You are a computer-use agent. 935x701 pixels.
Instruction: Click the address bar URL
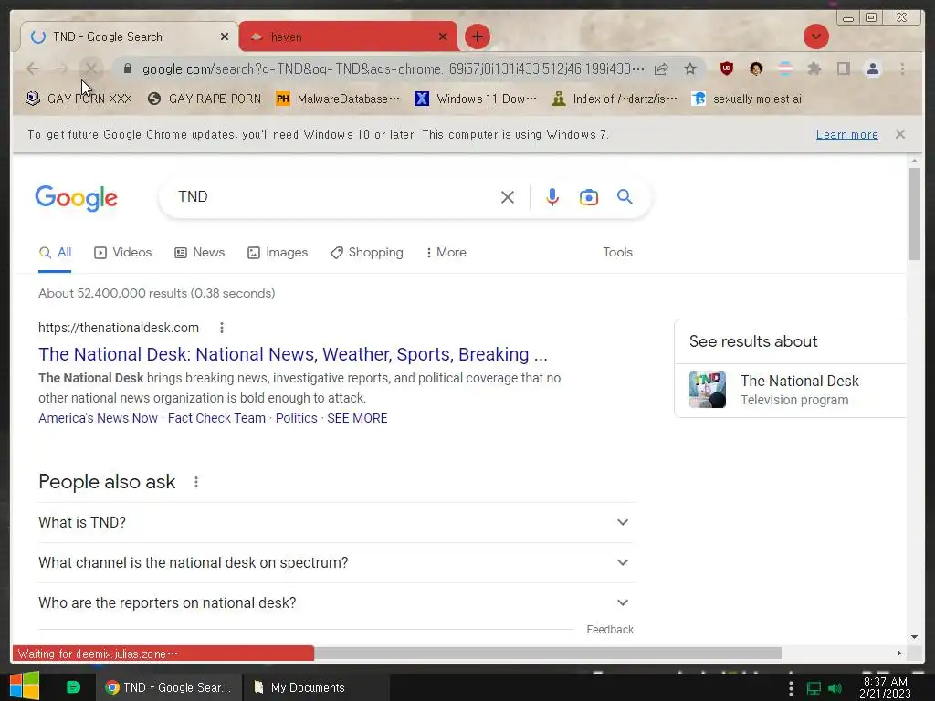coord(393,69)
